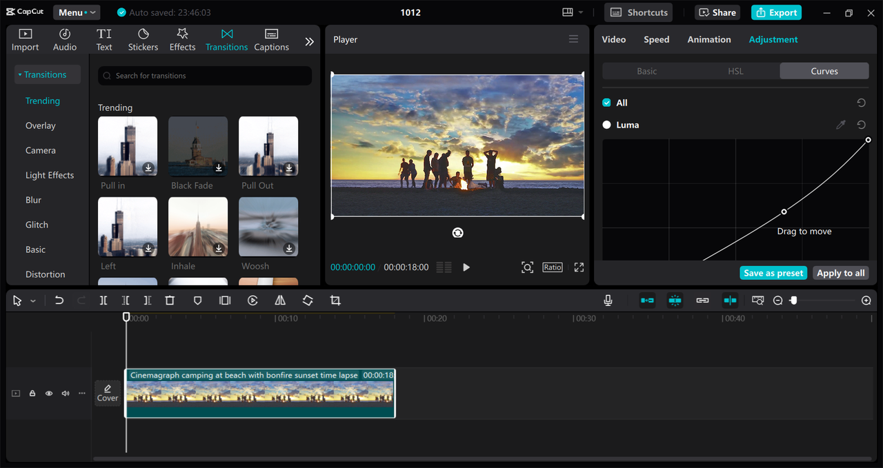Viewport: 883px width, 468px height.
Task: Click the middle curve control point
Action: pos(784,212)
